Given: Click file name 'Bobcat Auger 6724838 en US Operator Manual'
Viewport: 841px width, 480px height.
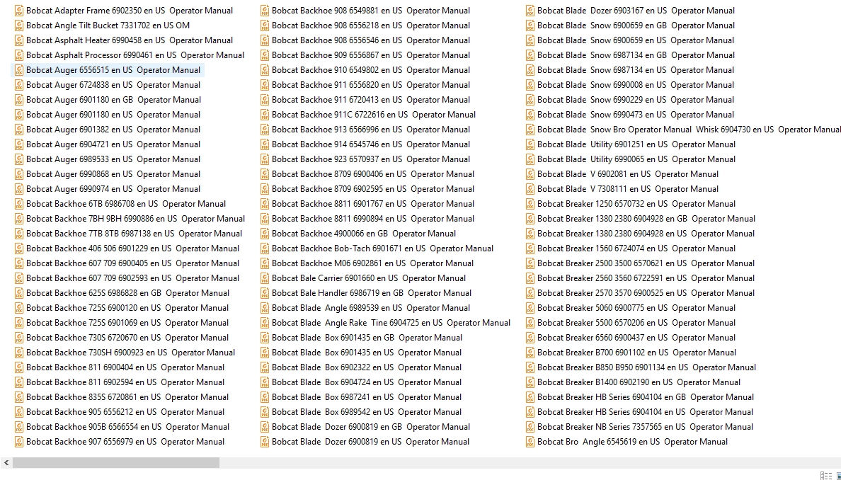Looking at the screenshot, I should point(113,85).
